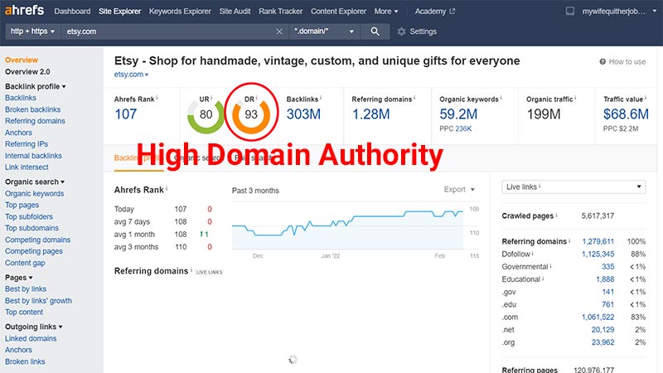Open Broken backlinks report
Screen dimensions: 663x373
(x=33, y=109)
